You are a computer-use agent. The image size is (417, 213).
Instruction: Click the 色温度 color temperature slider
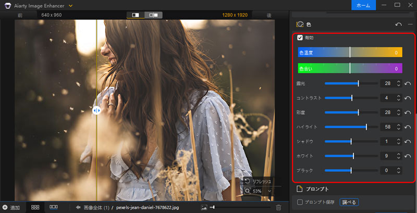[x=349, y=53]
